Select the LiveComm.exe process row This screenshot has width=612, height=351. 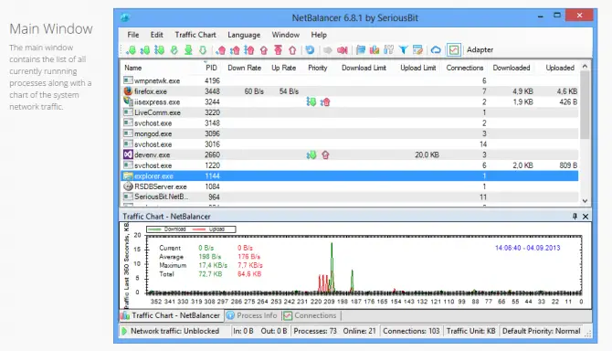click(350, 112)
